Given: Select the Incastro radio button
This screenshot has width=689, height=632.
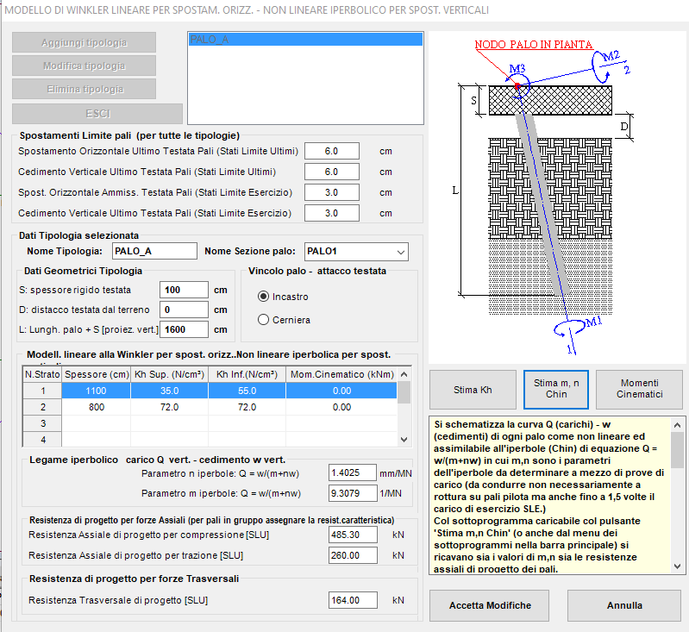Looking at the screenshot, I should pyautogui.click(x=263, y=297).
